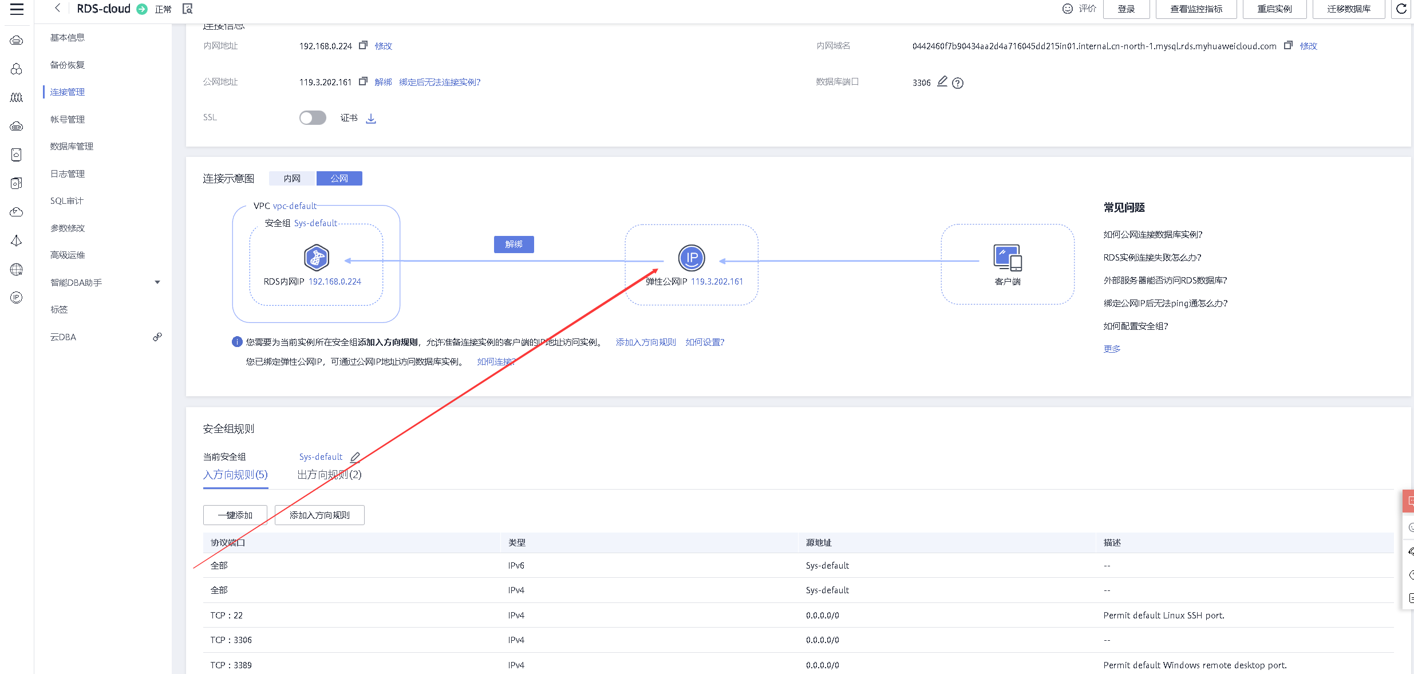The height and width of the screenshot is (674, 1414).
Task: Download the SSL certificate
Action: click(x=371, y=119)
